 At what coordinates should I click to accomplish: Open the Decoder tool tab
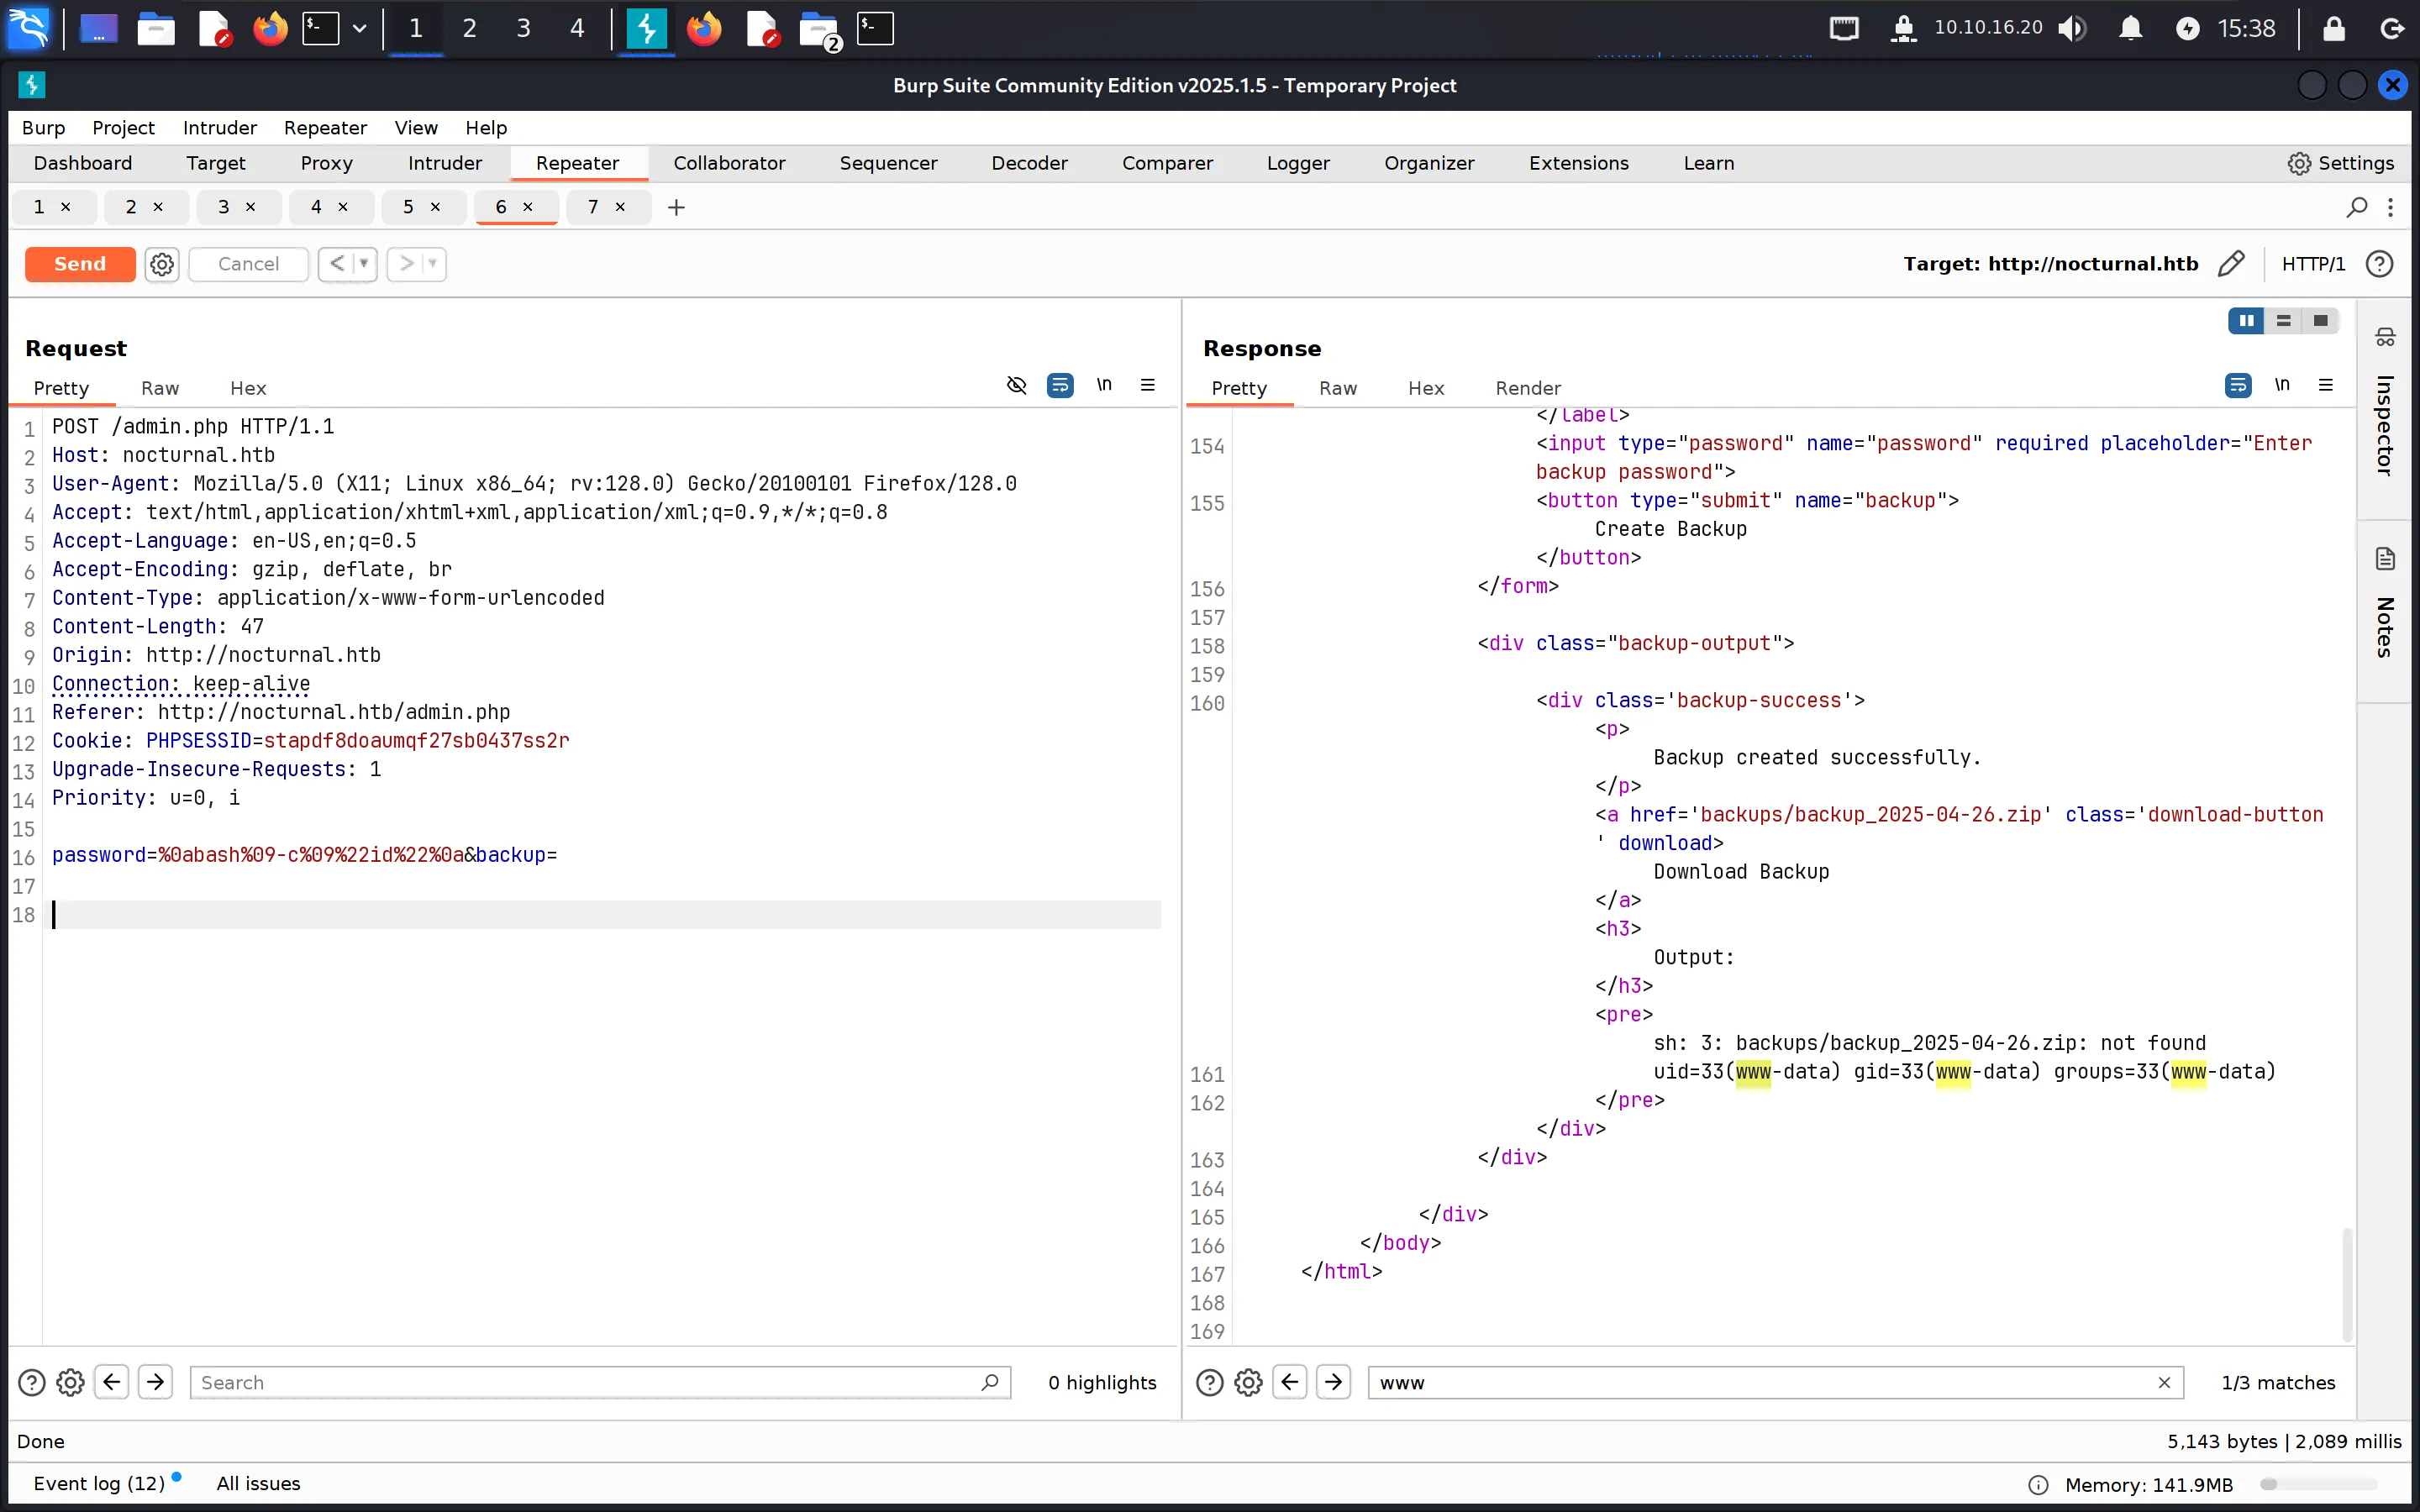(x=1030, y=163)
